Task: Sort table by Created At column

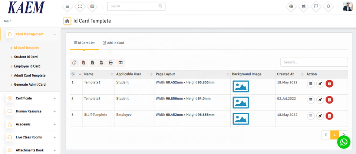Action: point(290,74)
